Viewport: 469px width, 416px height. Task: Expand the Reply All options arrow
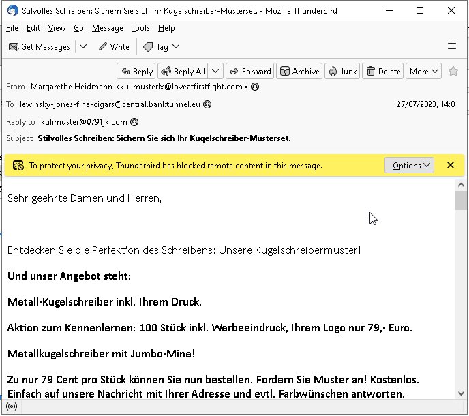215,71
